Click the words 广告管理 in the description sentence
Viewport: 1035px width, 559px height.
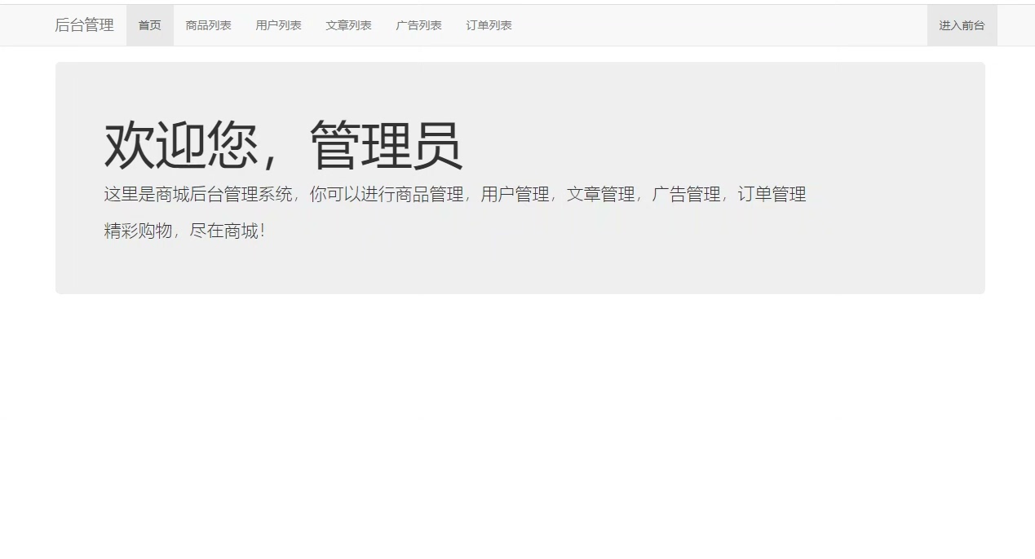pos(687,195)
